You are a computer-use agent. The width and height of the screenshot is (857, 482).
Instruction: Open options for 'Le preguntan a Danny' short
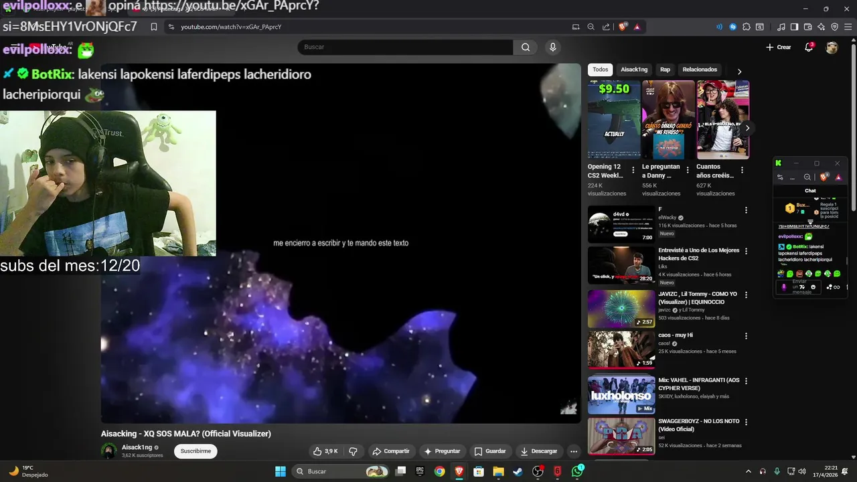pos(687,170)
